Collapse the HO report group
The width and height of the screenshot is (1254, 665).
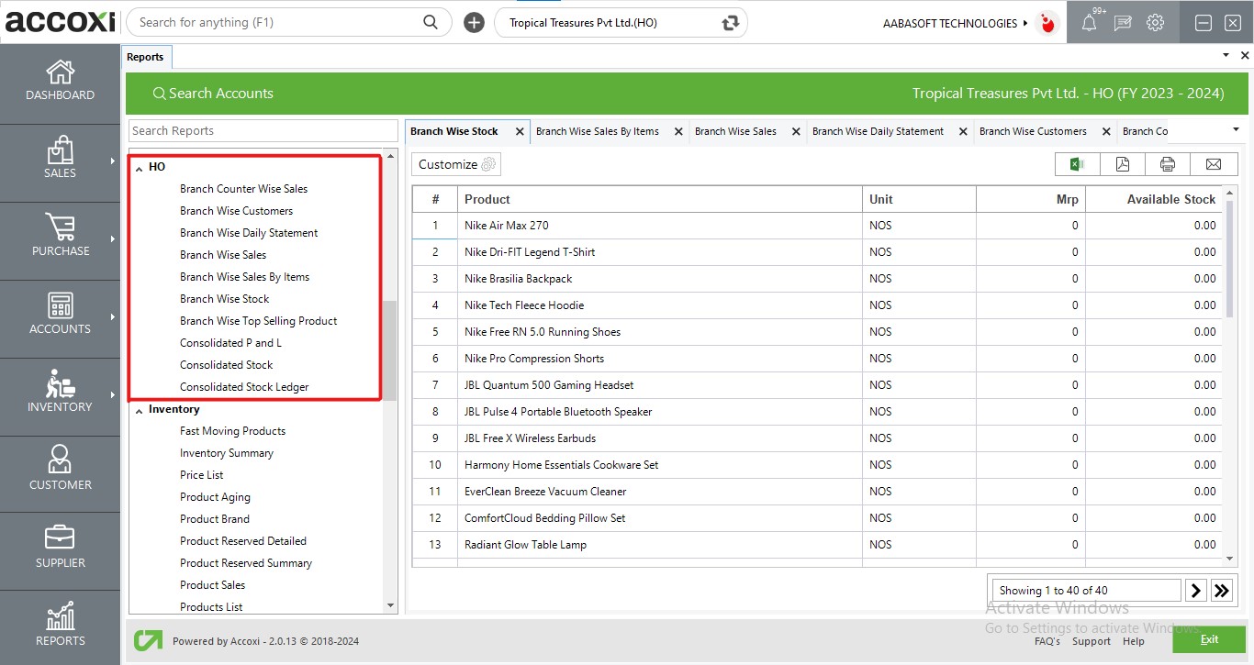pyautogui.click(x=139, y=168)
